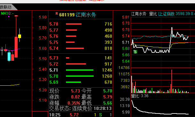Select the ask price 5.78 row
The image size is (195, 117).
[x=81, y=24]
